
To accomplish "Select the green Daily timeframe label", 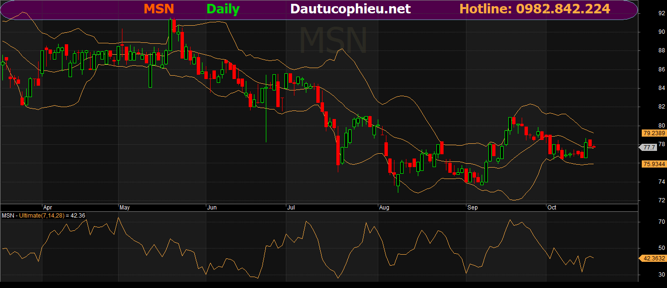I will coord(223,9).
